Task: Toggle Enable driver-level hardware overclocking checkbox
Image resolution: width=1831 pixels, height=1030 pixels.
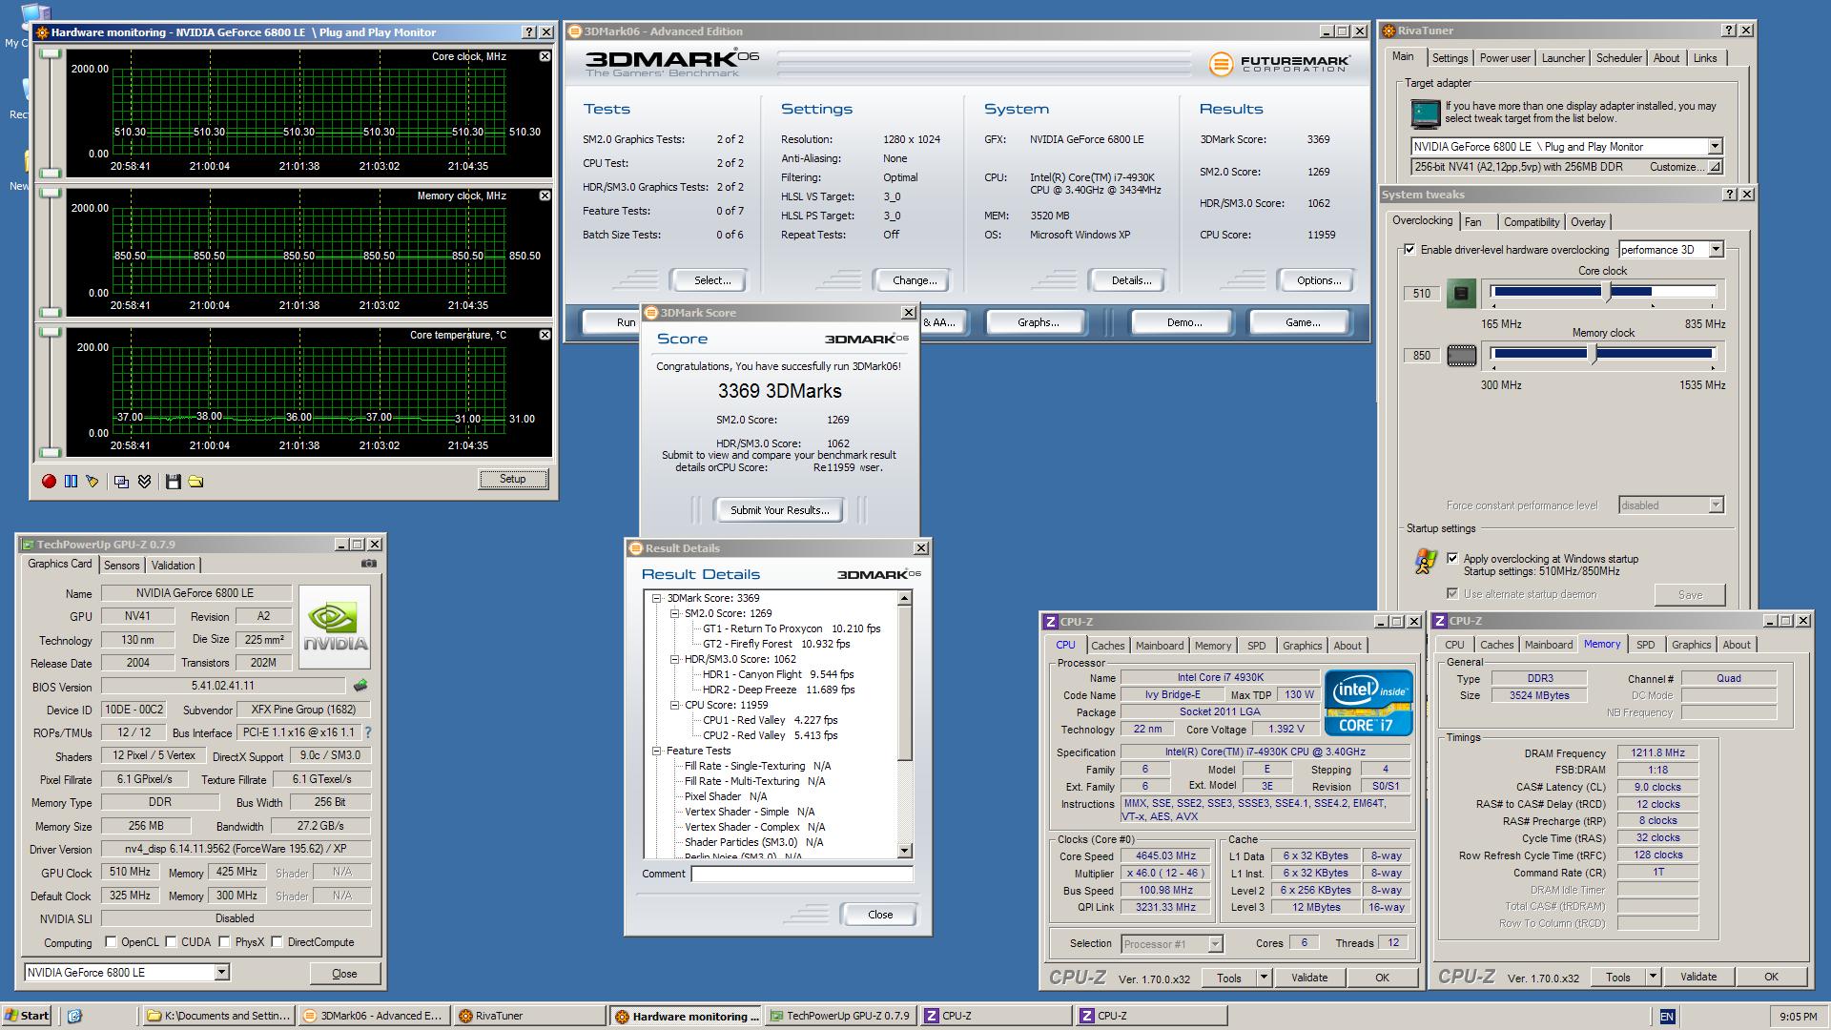Action: coord(1409,250)
